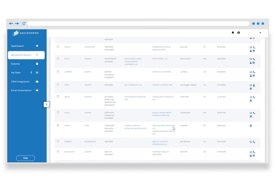275x182 pixels.
Task: Open AdvizorPro Search menu item
Action: [x=26, y=55]
